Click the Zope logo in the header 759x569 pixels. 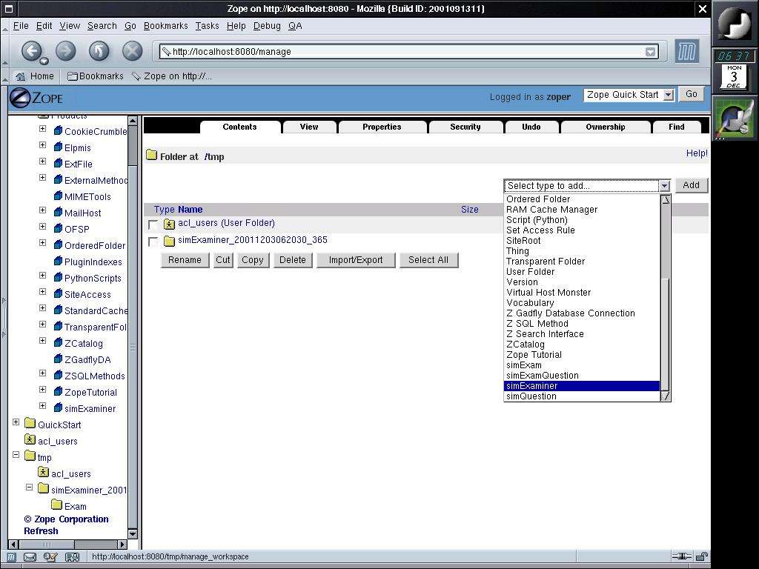click(x=36, y=99)
